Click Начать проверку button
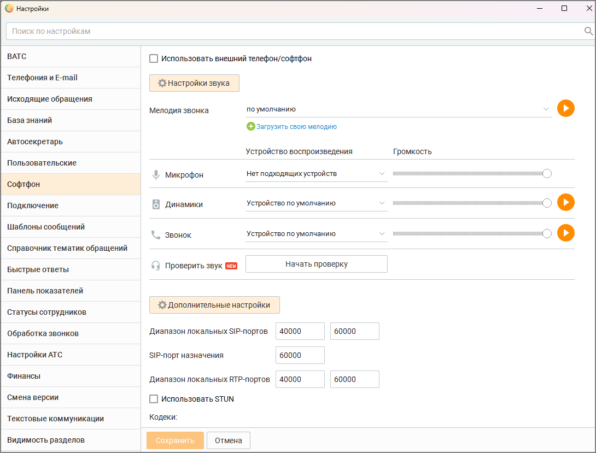This screenshot has width=596, height=453. (316, 264)
